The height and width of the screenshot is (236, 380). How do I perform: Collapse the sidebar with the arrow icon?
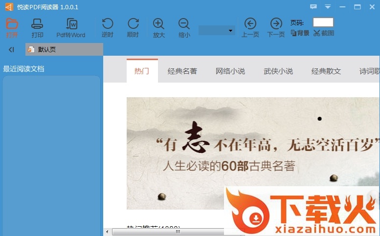pos(11,50)
